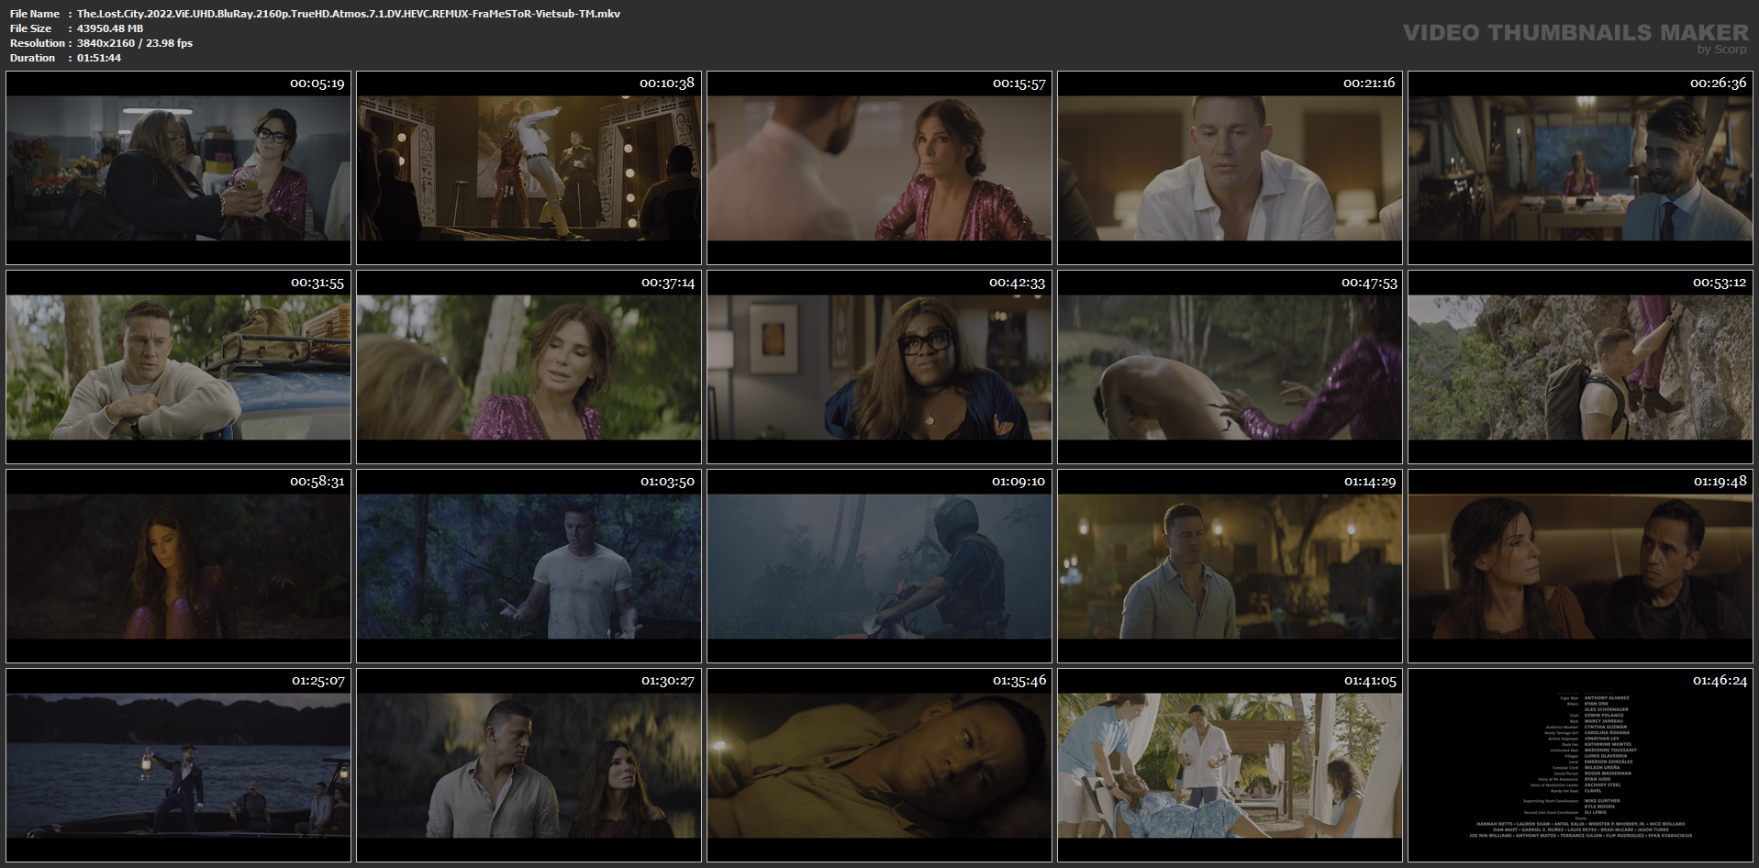Viewport: 1759px width, 868px height.
Task: Open the thumbnail stamped 01:35:46
Action: click(x=879, y=765)
